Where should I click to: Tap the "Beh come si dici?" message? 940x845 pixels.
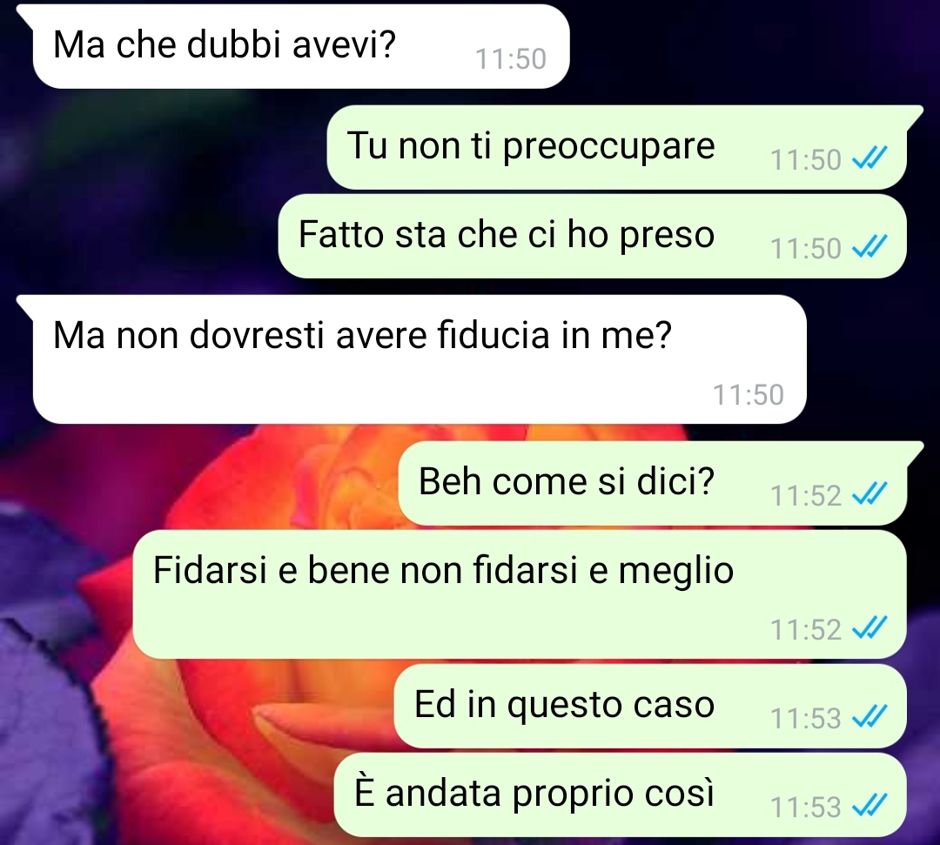click(x=653, y=483)
